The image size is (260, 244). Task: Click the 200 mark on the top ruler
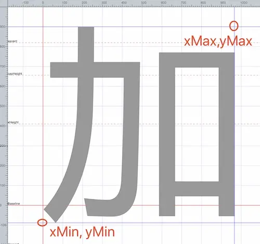84,3
